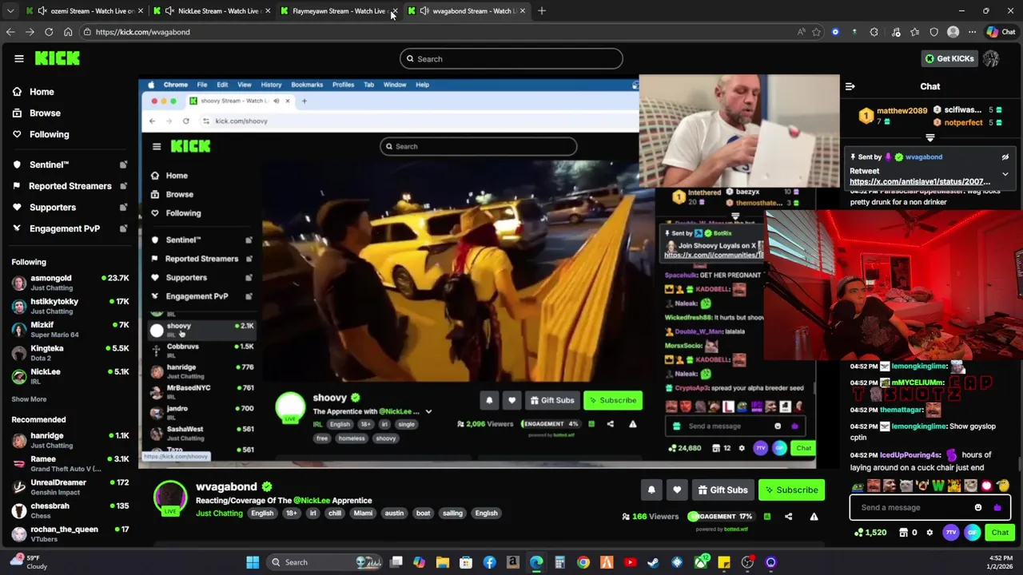
Task: Refresh the browser page
Action: pyautogui.click(x=49, y=32)
